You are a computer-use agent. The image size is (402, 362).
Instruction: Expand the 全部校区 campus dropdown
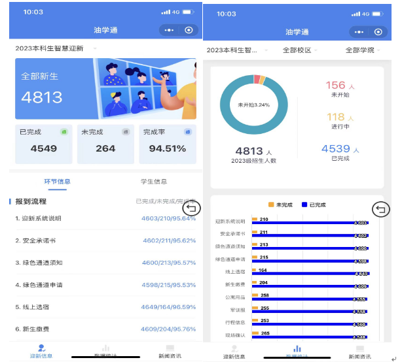pos(301,50)
